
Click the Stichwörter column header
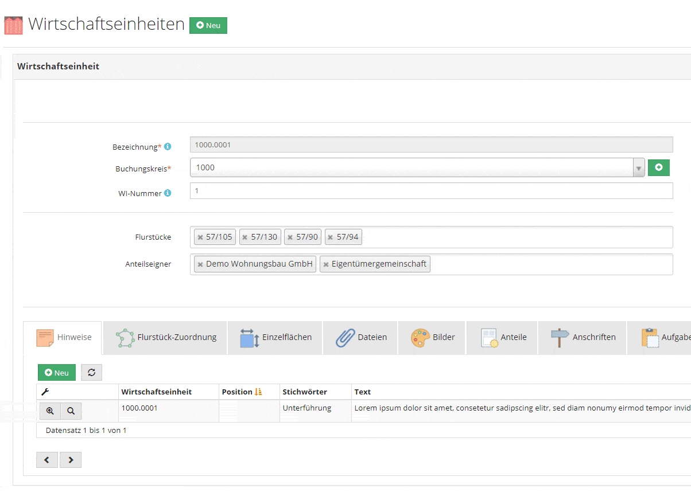315,392
